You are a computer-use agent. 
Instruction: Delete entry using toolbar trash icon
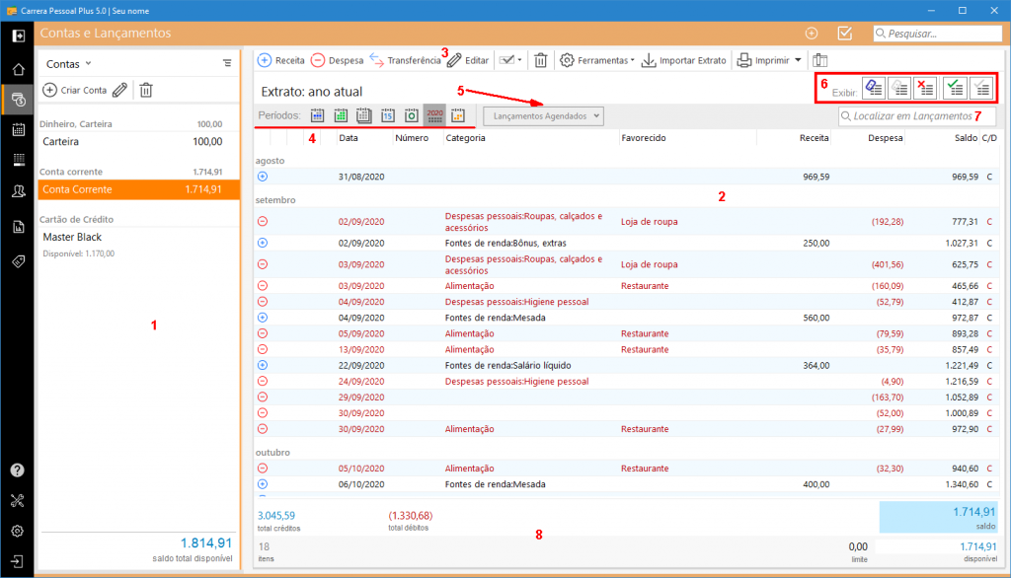[541, 60]
